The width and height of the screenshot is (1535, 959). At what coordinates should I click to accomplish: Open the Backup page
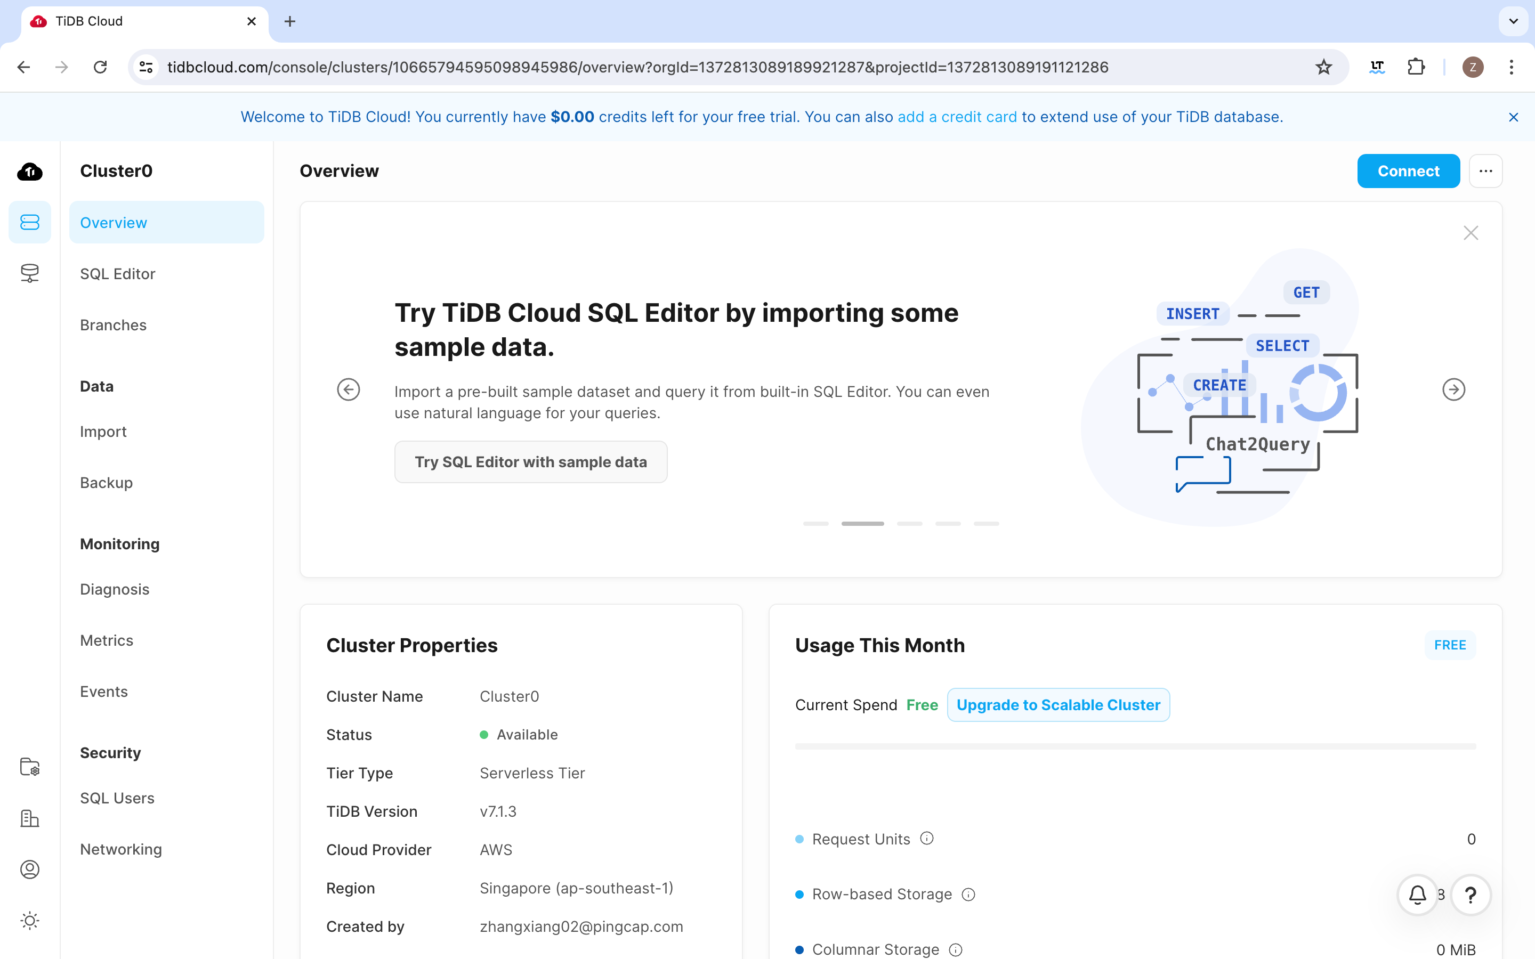point(106,483)
